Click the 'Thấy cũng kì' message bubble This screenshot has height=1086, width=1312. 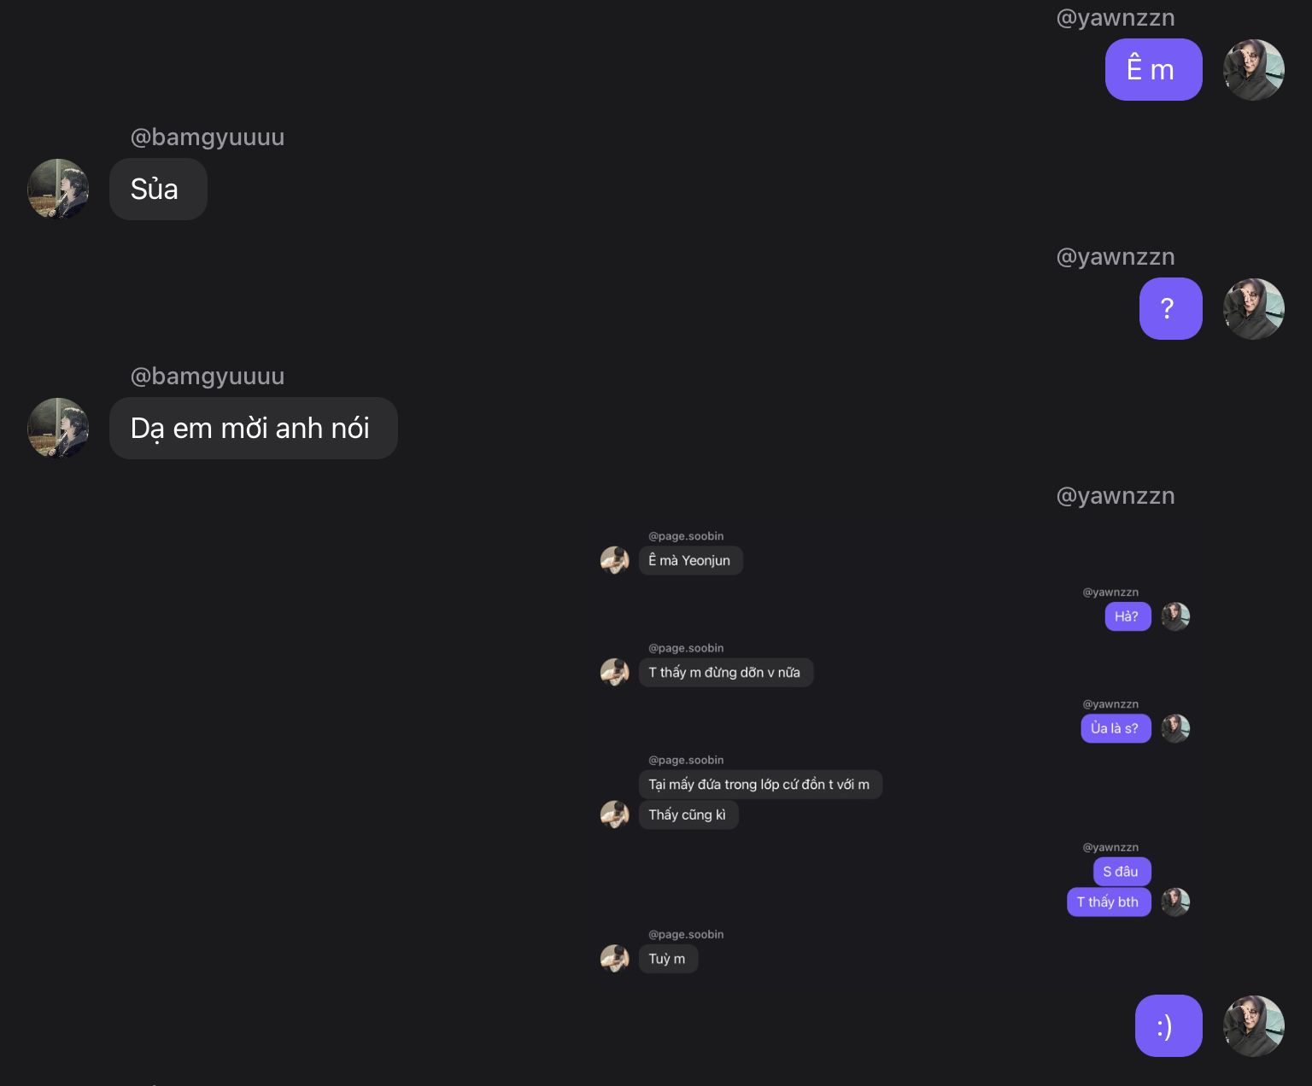pyautogui.click(x=688, y=814)
